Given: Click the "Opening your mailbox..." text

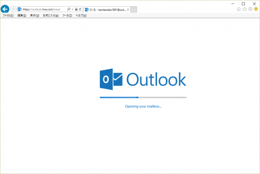Looking at the screenshot, I should click(143, 106).
